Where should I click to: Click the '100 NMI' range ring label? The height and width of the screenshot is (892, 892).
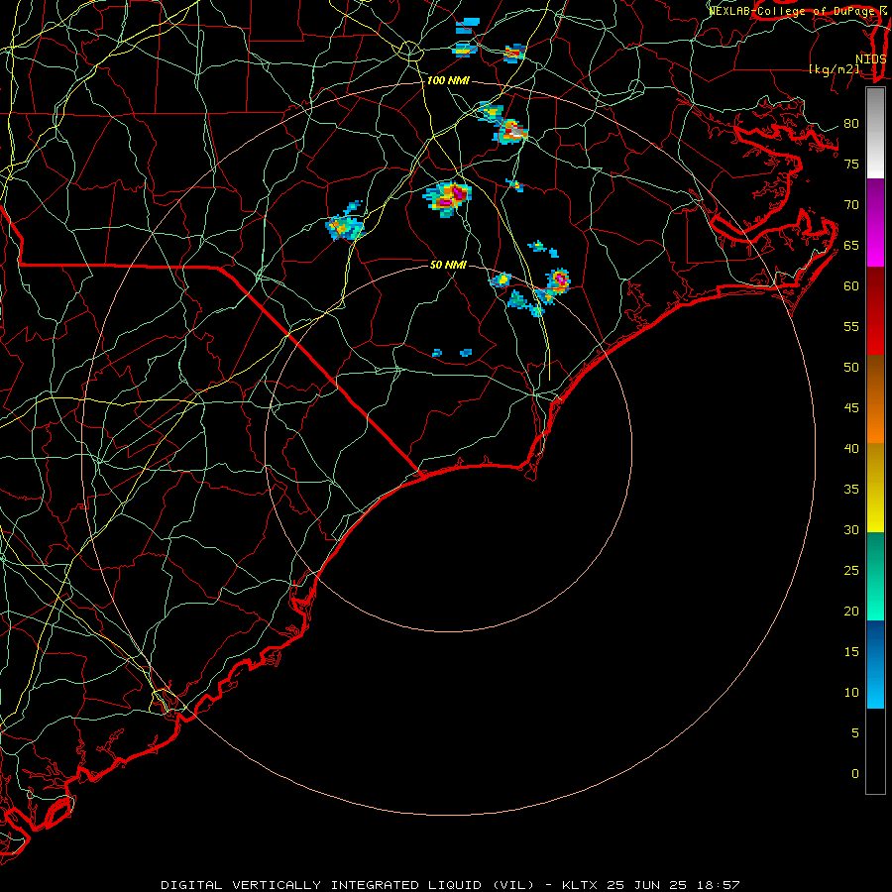448,81
